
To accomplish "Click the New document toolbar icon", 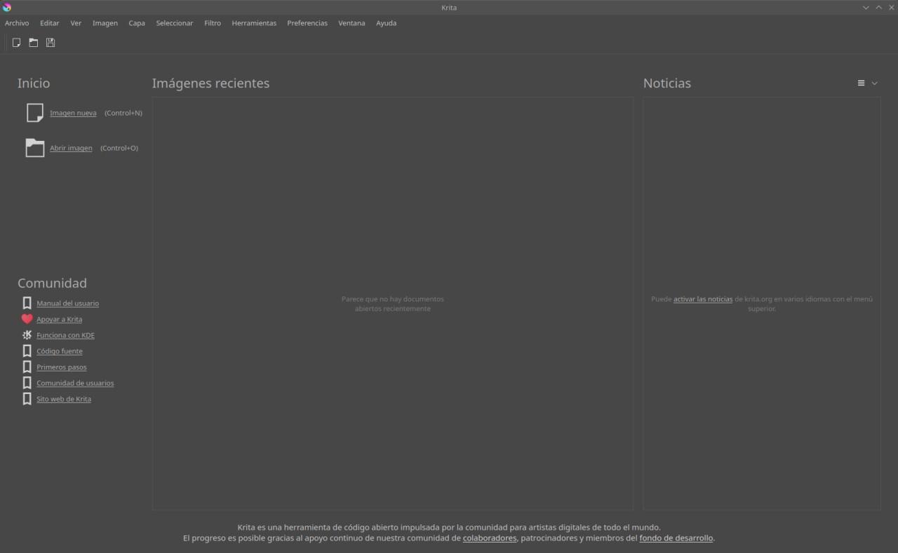I will [x=16, y=43].
